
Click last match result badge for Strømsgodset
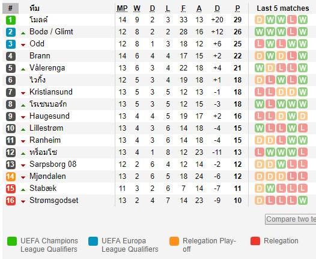tap(303, 201)
